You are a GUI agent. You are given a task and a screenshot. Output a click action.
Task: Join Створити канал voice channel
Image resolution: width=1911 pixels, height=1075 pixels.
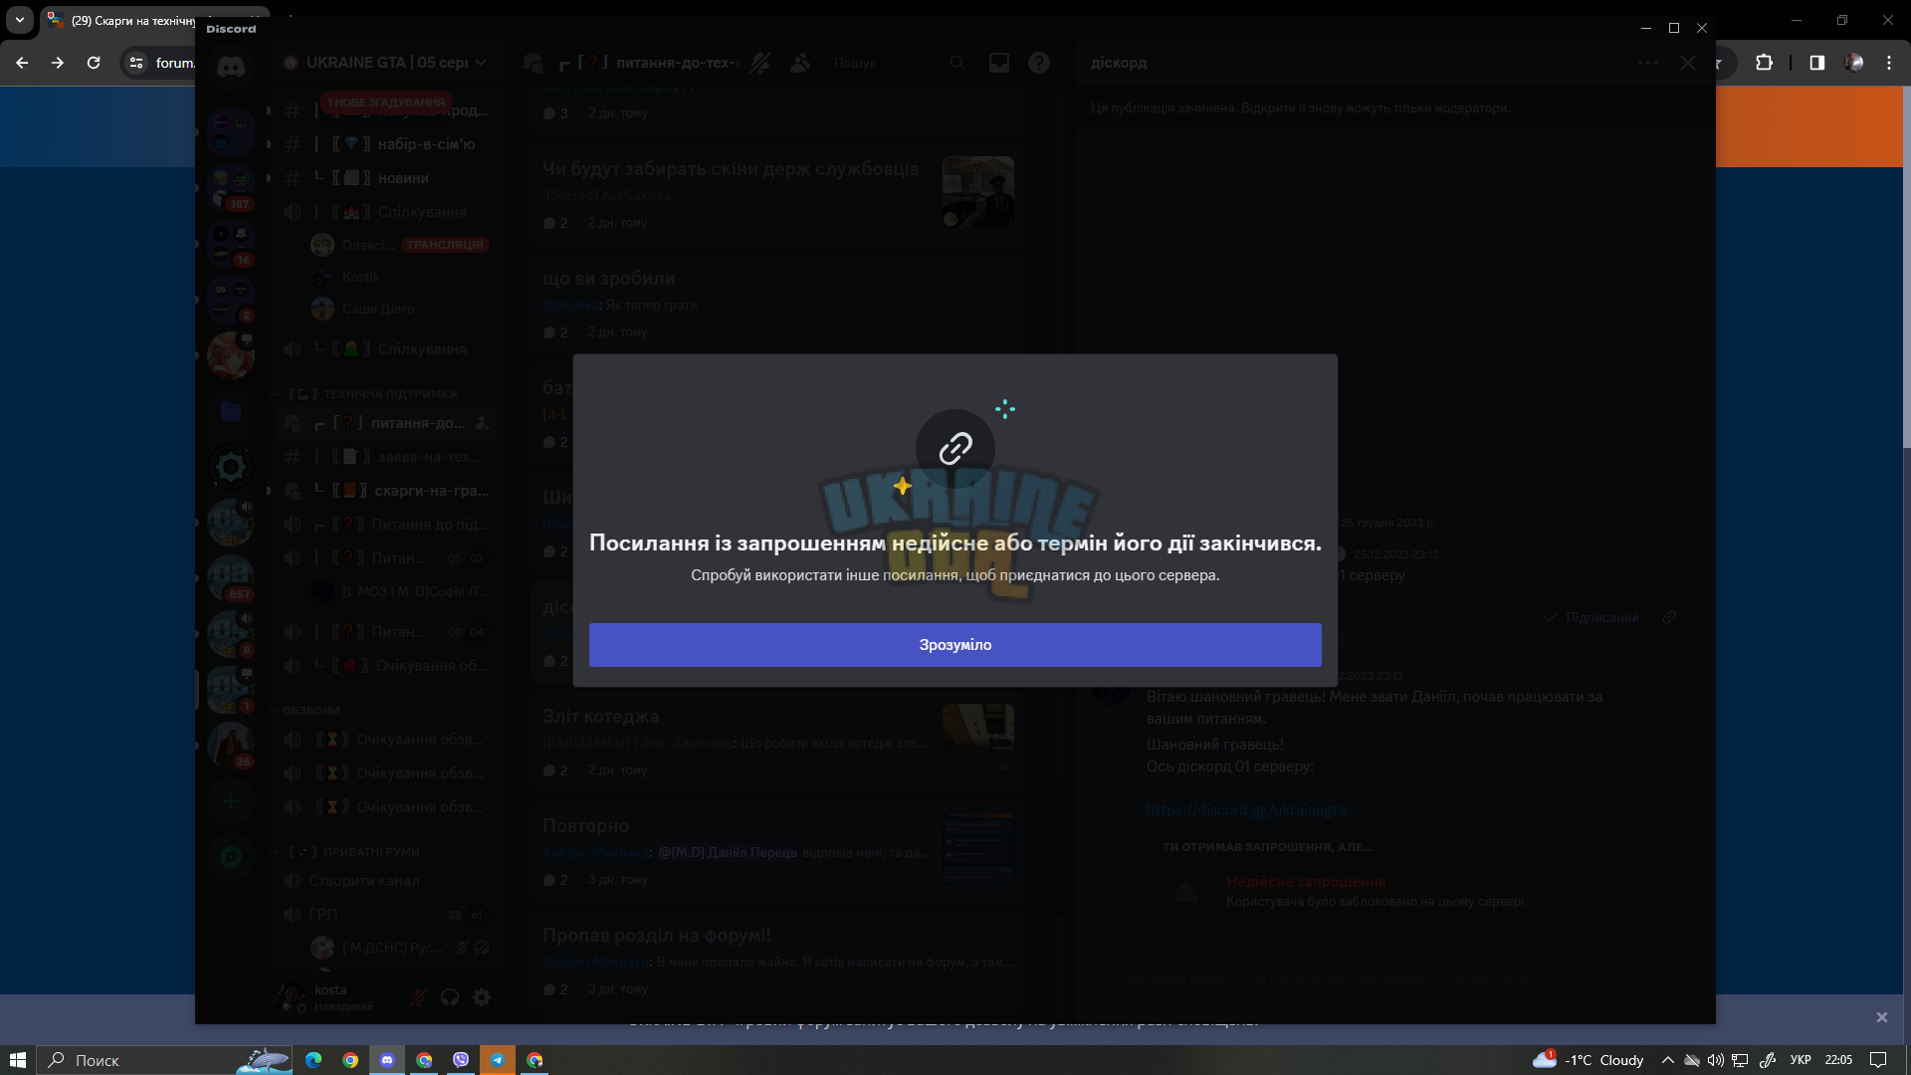[x=386, y=881]
